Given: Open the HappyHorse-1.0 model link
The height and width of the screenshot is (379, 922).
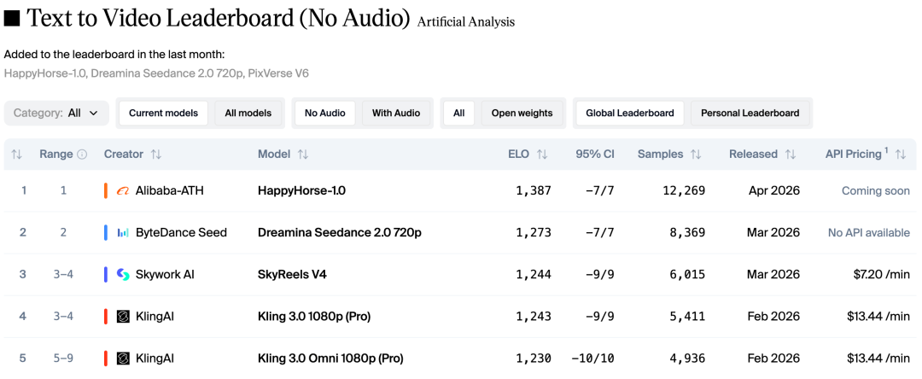Looking at the screenshot, I should coord(301,190).
